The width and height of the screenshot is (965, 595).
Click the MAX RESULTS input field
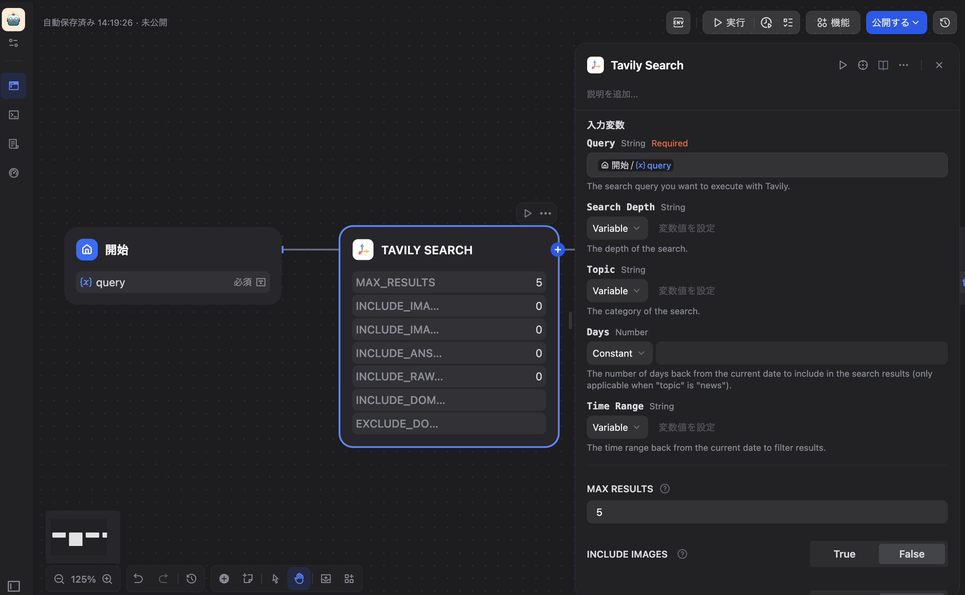(x=767, y=512)
